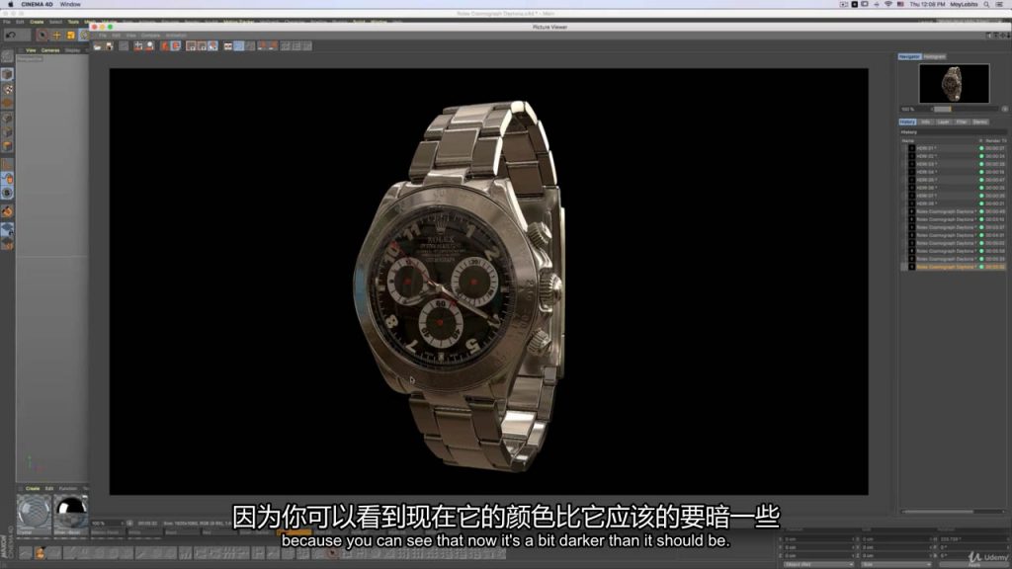1012x569 pixels.
Task: Toggle the checkbox beside HDRI 01 history row
Action: pyautogui.click(x=903, y=148)
